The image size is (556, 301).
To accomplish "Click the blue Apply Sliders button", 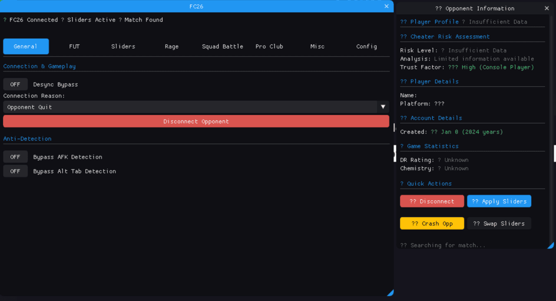I will 499,201.
